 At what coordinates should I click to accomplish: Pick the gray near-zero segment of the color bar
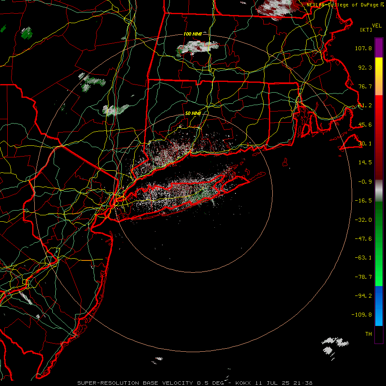click(x=379, y=191)
